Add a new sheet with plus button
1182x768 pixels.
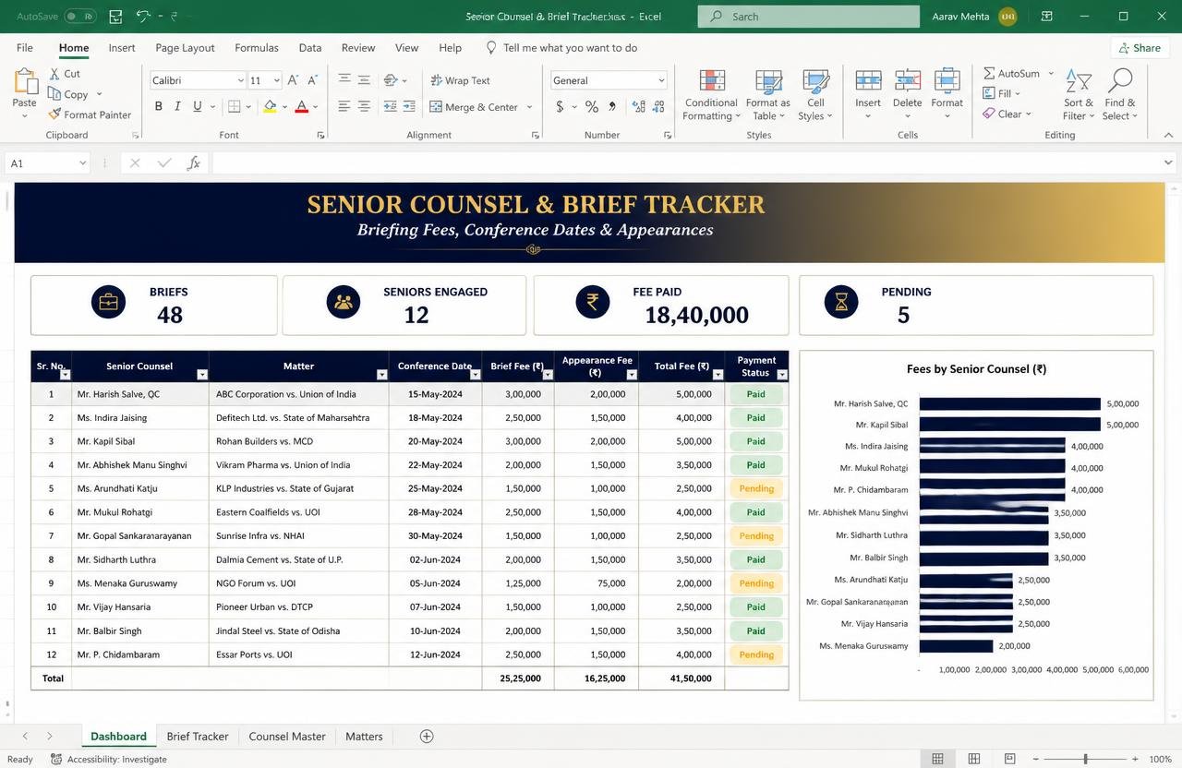coord(427,737)
